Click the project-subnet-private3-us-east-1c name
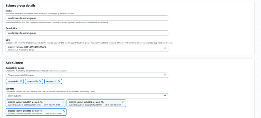The height and width of the screenshot is (118, 261). click(25, 111)
